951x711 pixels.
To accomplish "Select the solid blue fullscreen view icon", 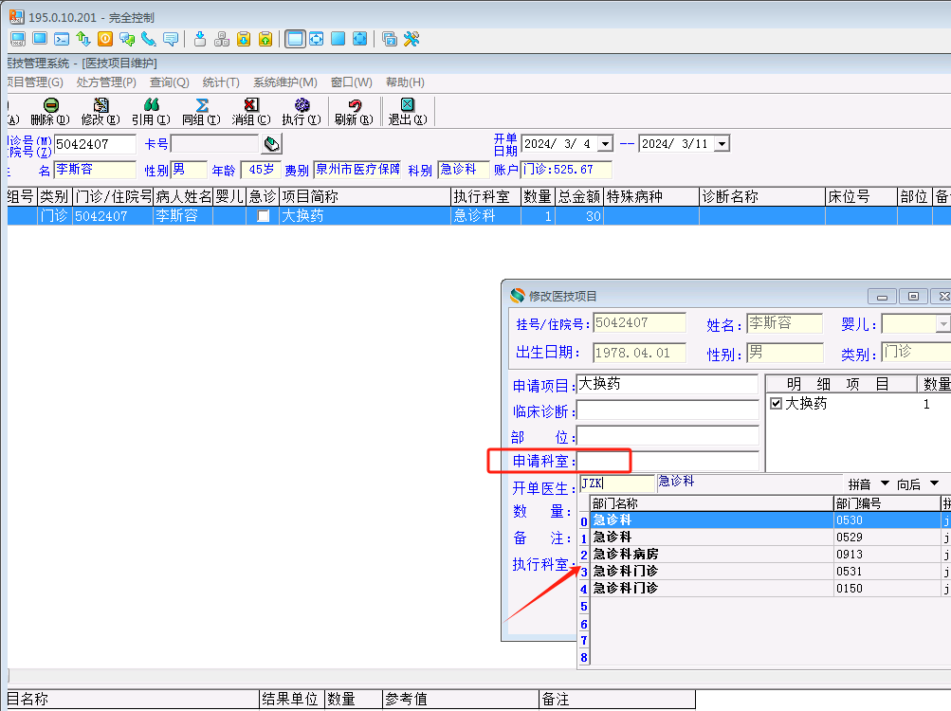I will click(x=338, y=40).
